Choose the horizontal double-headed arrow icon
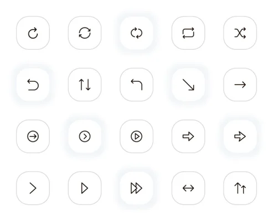273x221 pixels. 188,188
